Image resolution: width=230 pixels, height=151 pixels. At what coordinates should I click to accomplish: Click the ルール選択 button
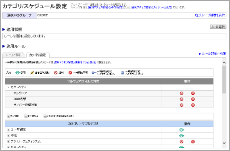coord(218,27)
